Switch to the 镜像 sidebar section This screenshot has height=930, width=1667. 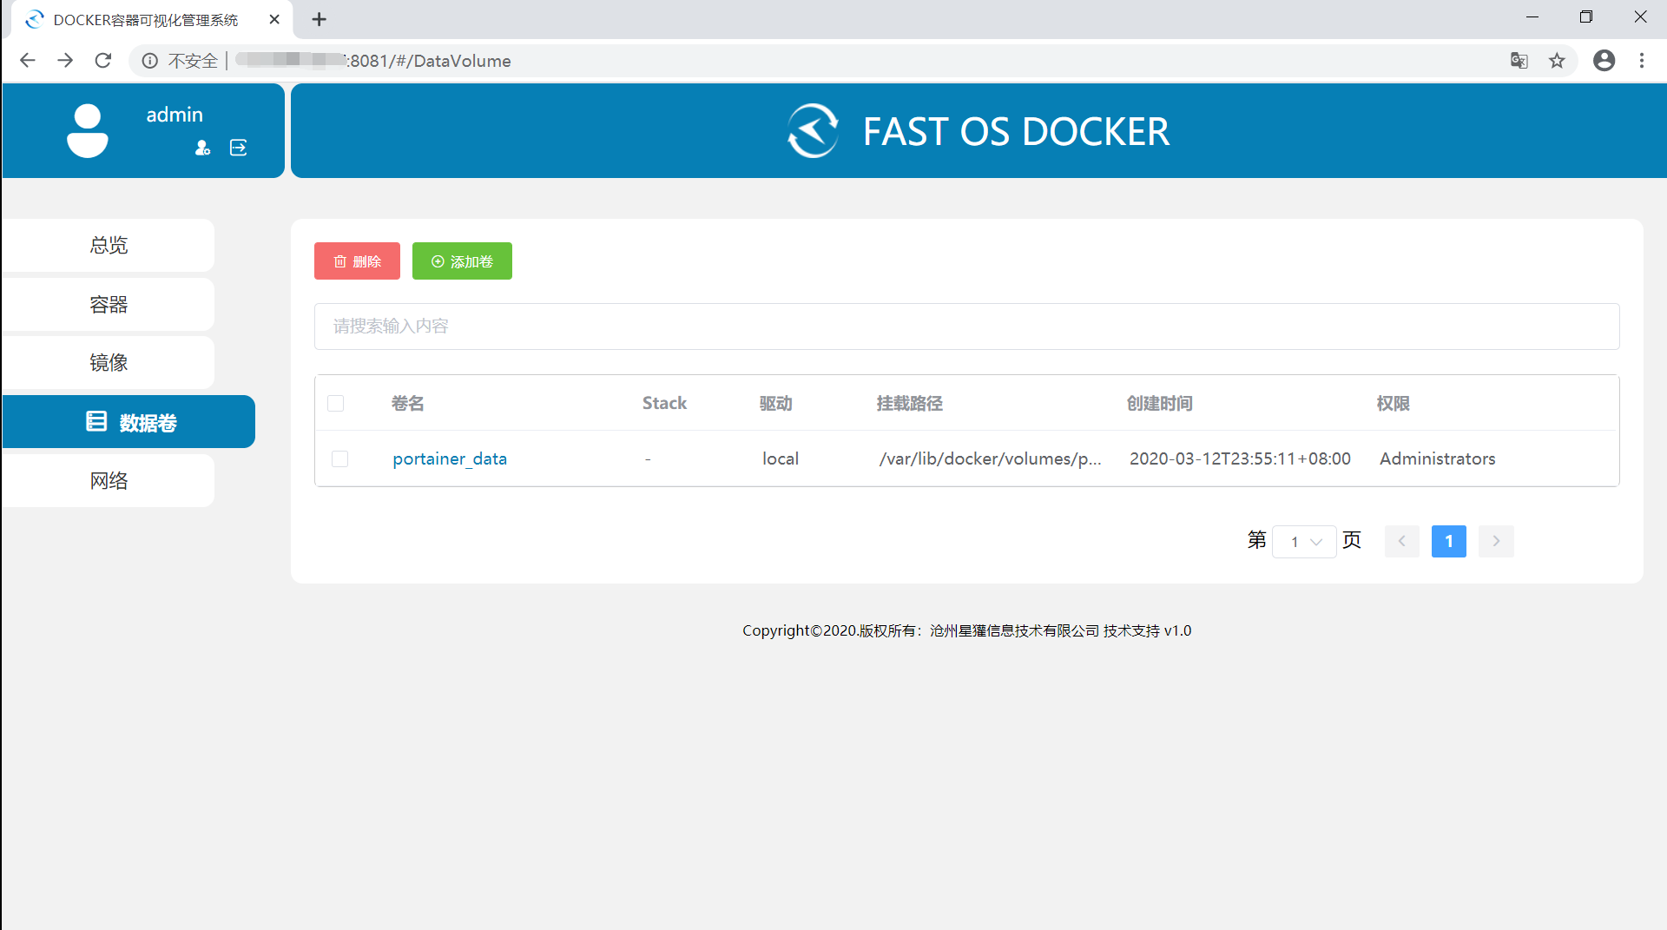tap(108, 362)
